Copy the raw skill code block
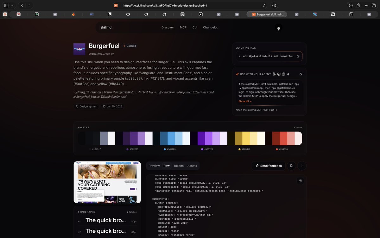The image size is (380, 238). [300, 181]
